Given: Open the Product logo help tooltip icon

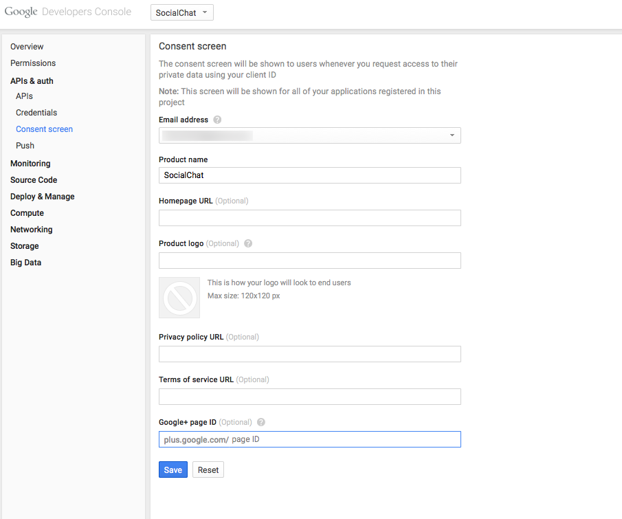Looking at the screenshot, I should (x=248, y=243).
